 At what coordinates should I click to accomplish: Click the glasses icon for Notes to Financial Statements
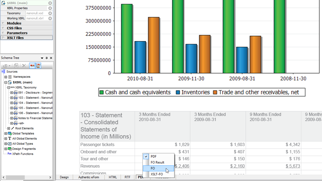[x=16, y=118]
